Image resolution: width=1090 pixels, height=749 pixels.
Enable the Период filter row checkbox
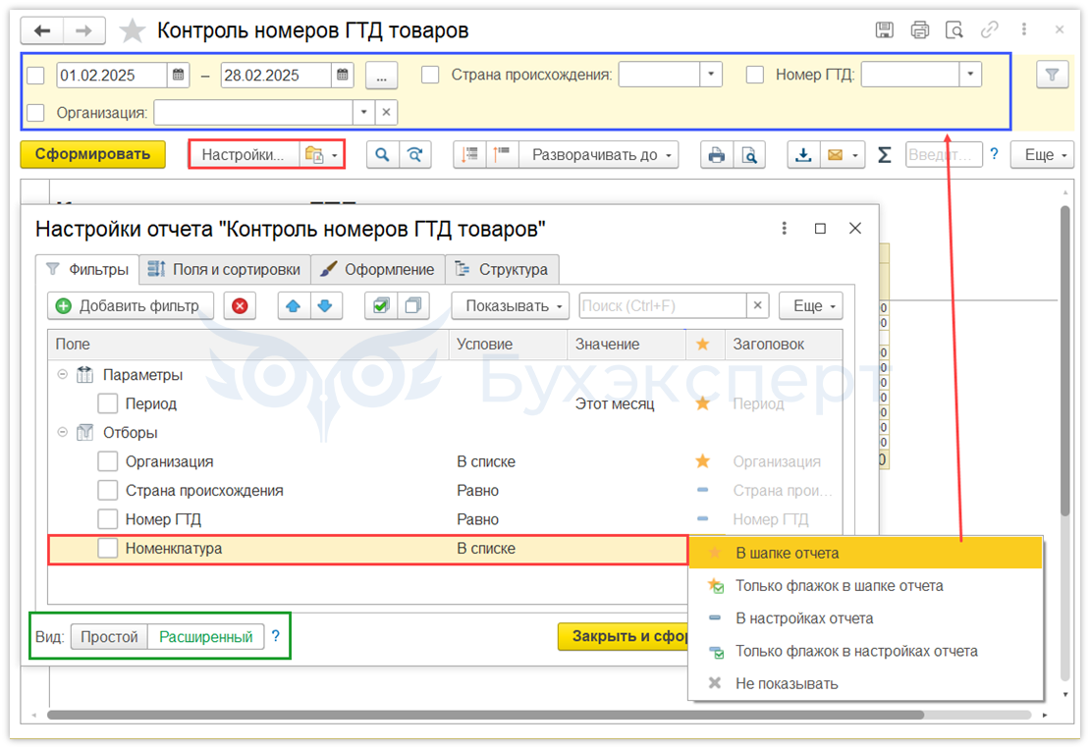pyautogui.click(x=108, y=403)
